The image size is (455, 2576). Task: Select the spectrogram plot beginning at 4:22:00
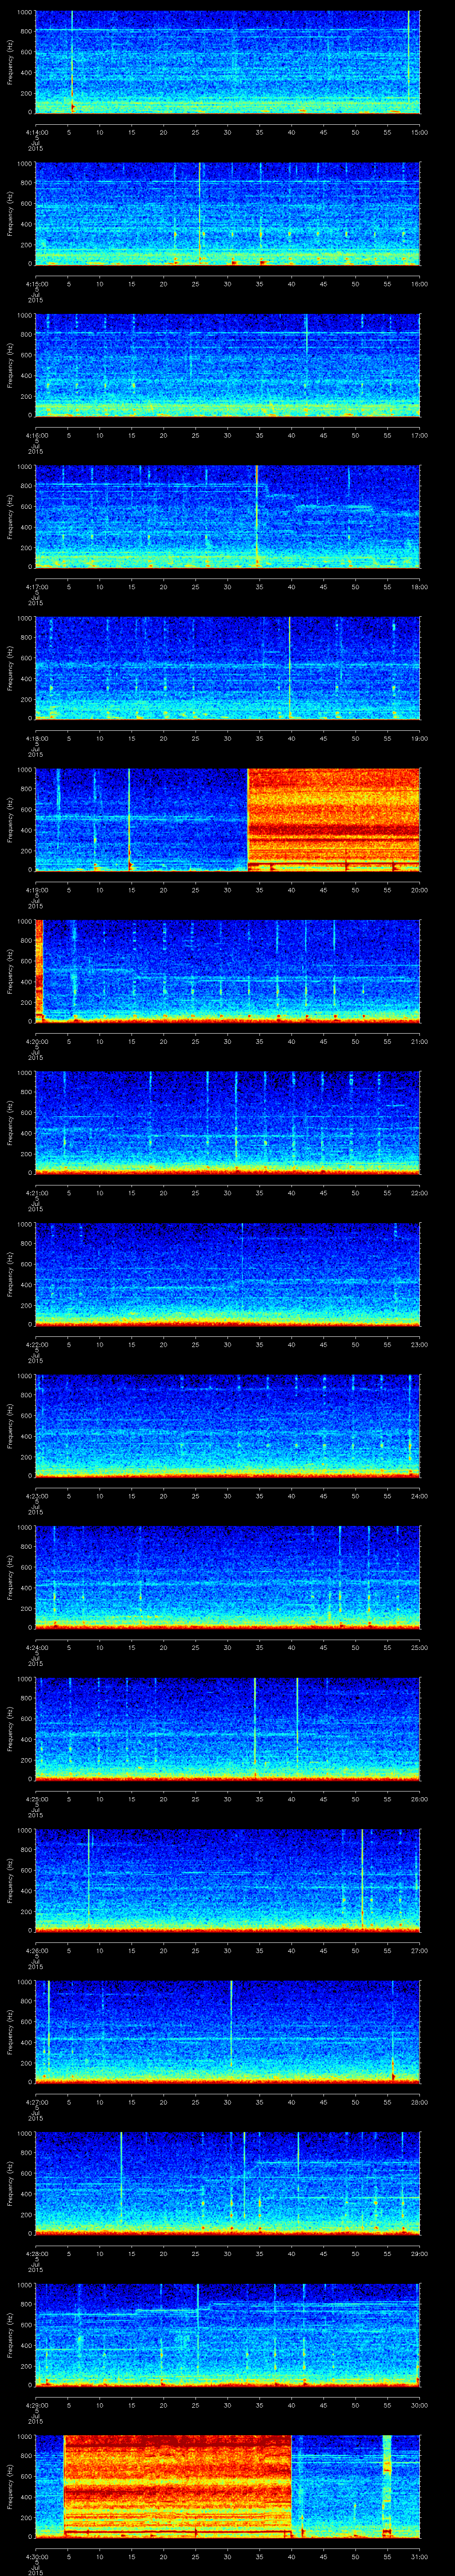click(x=228, y=1274)
